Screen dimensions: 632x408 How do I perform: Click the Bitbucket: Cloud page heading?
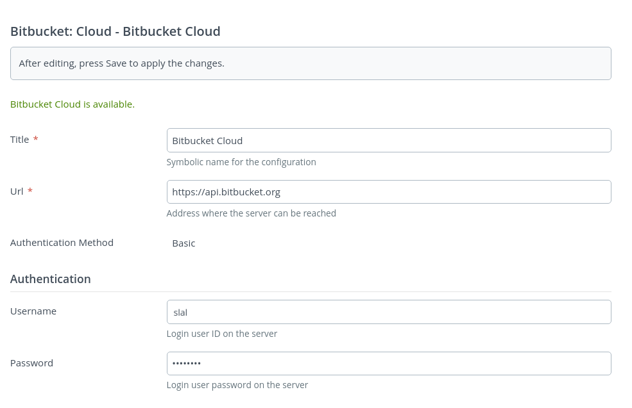115,31
